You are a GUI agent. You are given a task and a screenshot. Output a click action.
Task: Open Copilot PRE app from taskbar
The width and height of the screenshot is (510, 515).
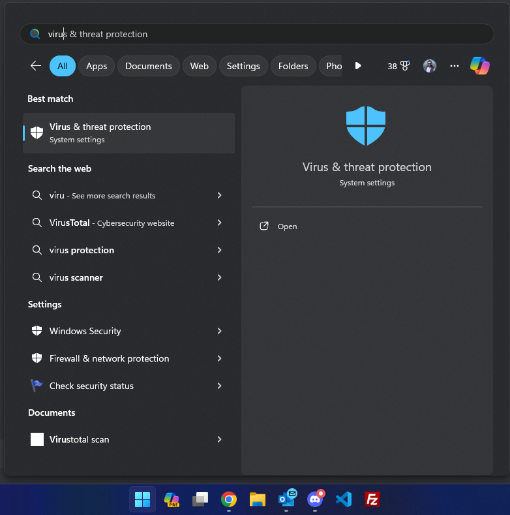point(172,499)
